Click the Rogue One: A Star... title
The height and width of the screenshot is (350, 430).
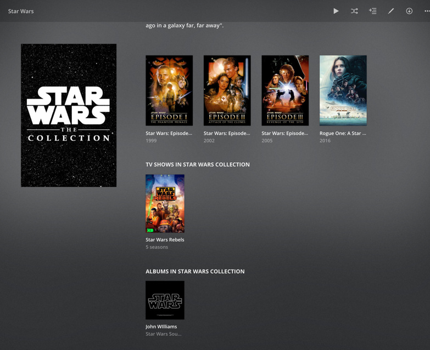click(343, 133)
